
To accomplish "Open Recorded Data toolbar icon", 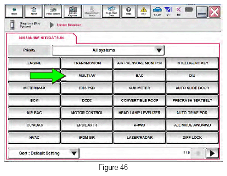I will pos(111,11).
